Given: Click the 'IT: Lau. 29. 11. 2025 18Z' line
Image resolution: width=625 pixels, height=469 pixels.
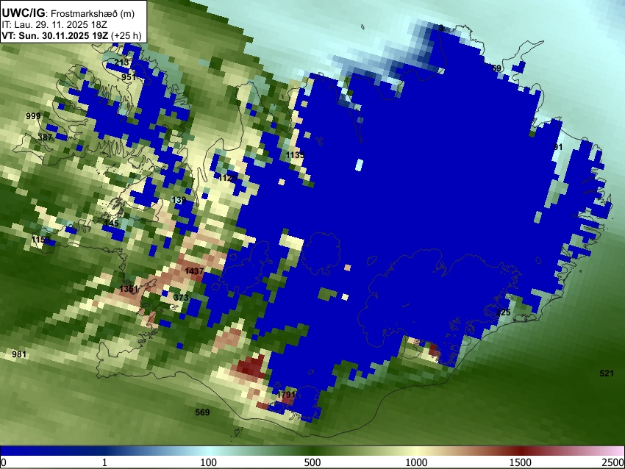Looking at the screenshot, I should click(54, 25).
